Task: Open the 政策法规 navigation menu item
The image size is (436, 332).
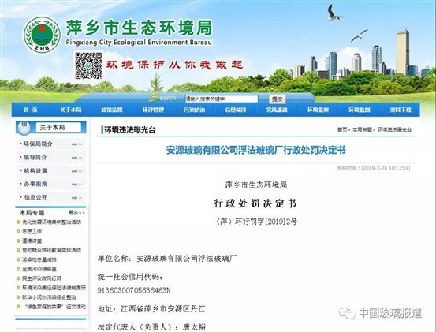Action: click(112, 110)
